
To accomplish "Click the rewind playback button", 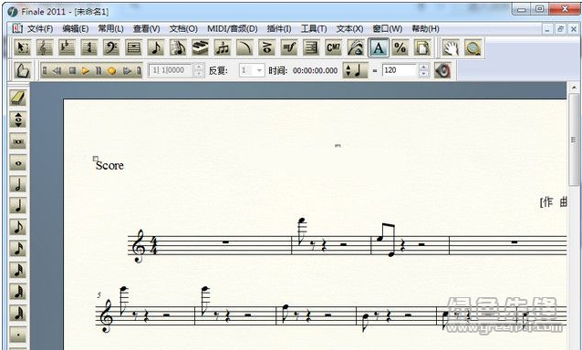I will [57, 70].
